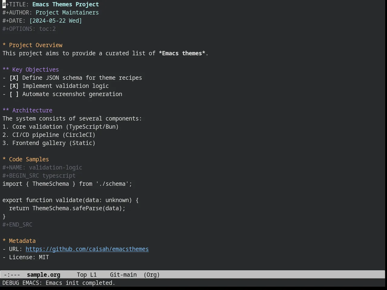Click the bold *Emacs themes* text
Image resolution: width=387 pixels, height=290 pixels.
(182, 53)
